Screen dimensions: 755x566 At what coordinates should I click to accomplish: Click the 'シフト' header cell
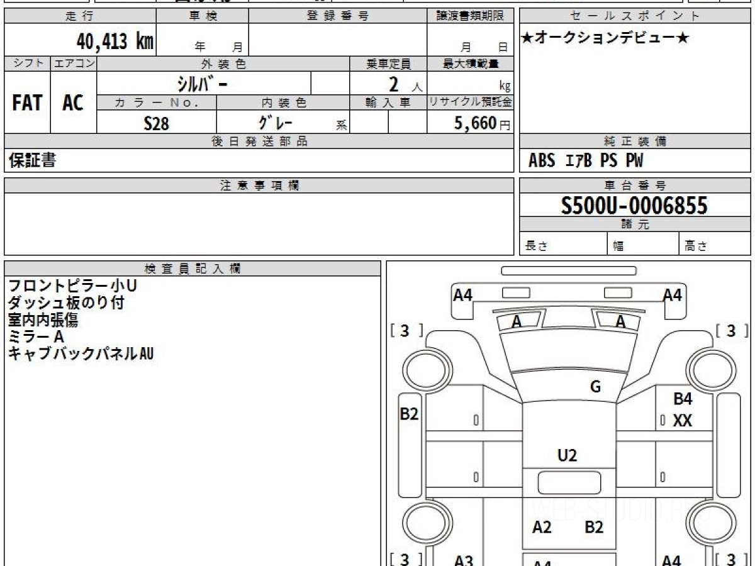(28, 64)
